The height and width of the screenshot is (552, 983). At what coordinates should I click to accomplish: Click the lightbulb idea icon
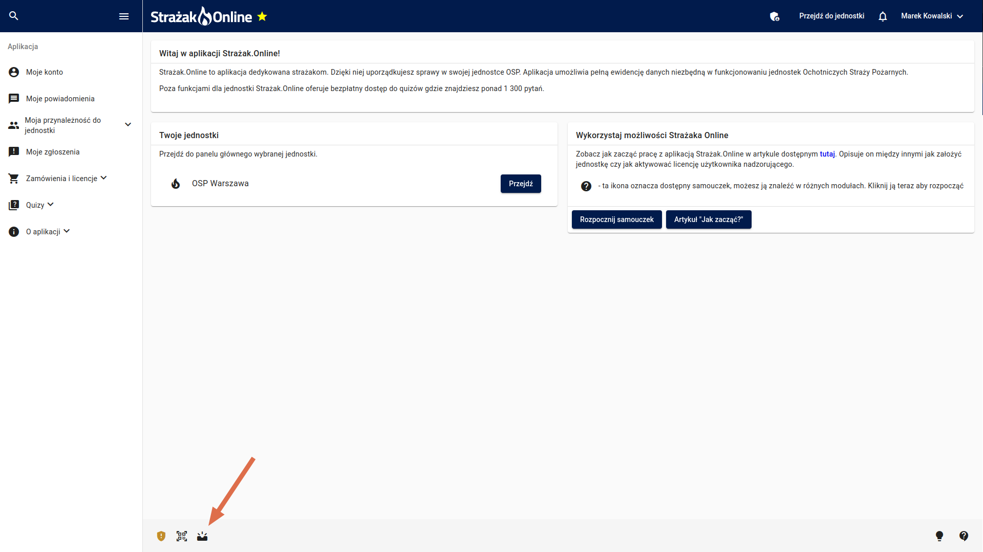(939, 536)
